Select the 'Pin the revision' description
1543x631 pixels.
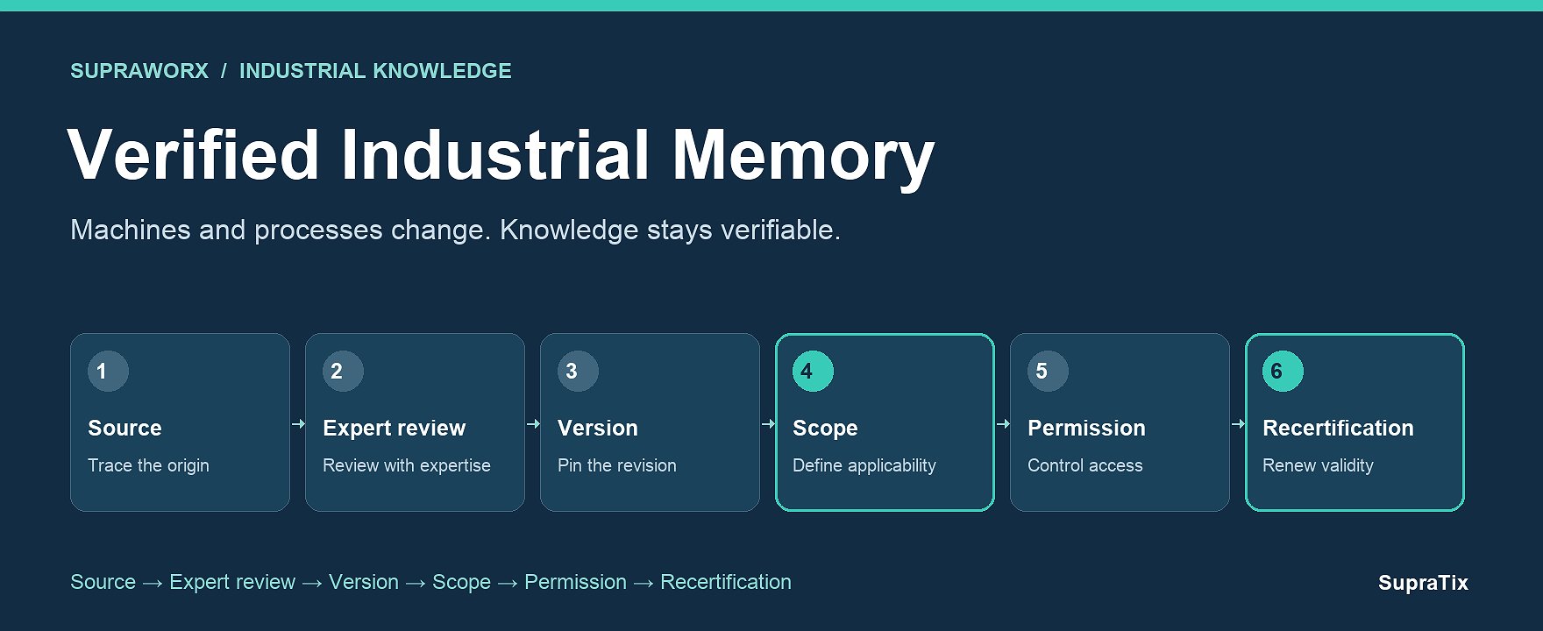point(617,465)
